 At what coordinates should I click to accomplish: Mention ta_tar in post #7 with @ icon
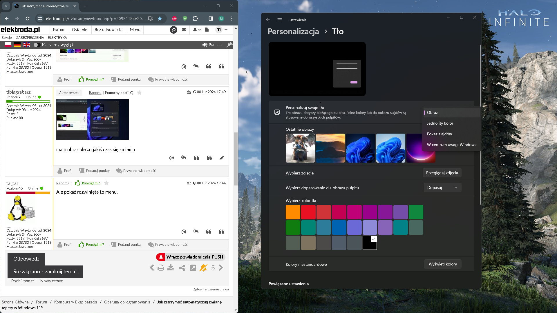point(184,232)
